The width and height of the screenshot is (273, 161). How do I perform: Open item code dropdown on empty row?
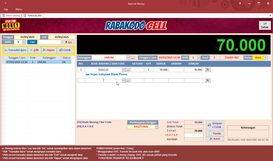[124, 80]
